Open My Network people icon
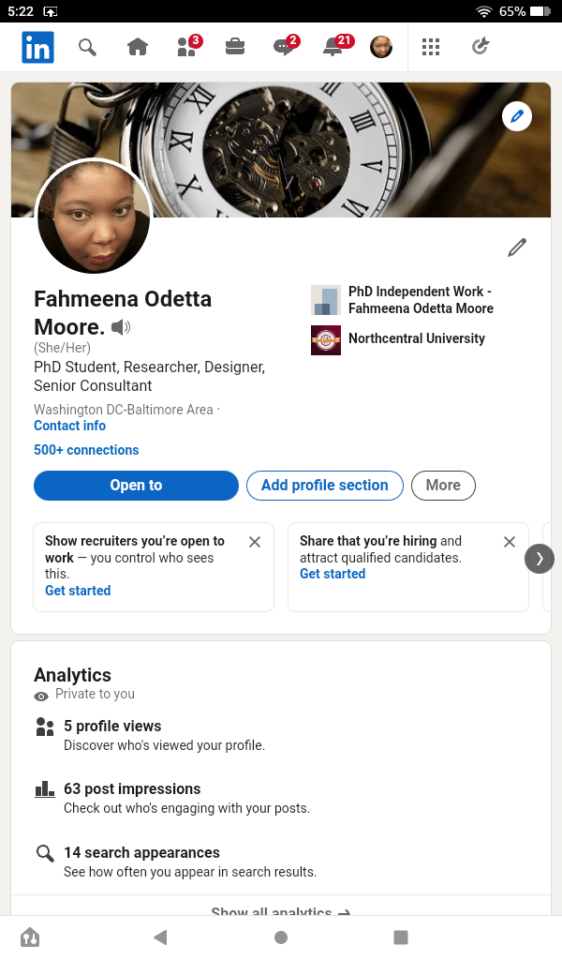Viewport: 562px width, 960px height. click(x=187, y=47)
